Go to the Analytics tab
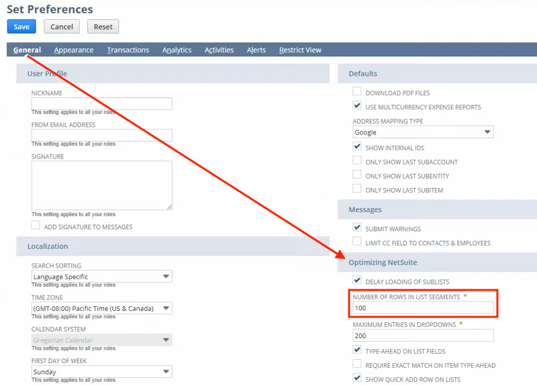Viewport: 537px width, 386px height. 177,50
